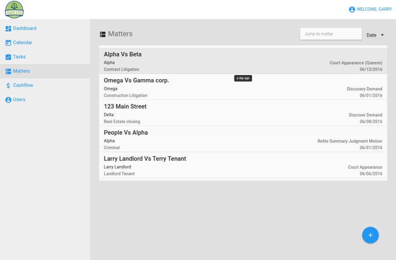Click the Basic ESQ logo
The width and height of the screenshot is (396, 260).
tap(14, 9)
